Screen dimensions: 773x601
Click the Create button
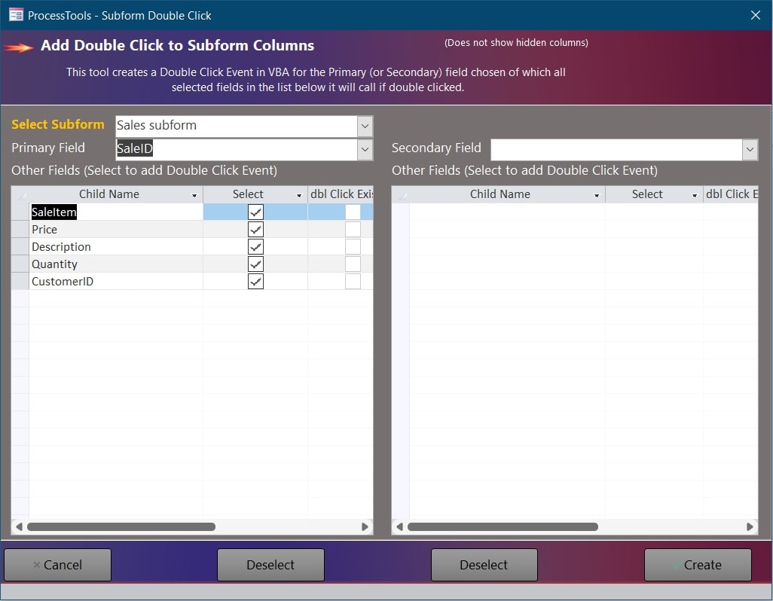click(698, 565)
